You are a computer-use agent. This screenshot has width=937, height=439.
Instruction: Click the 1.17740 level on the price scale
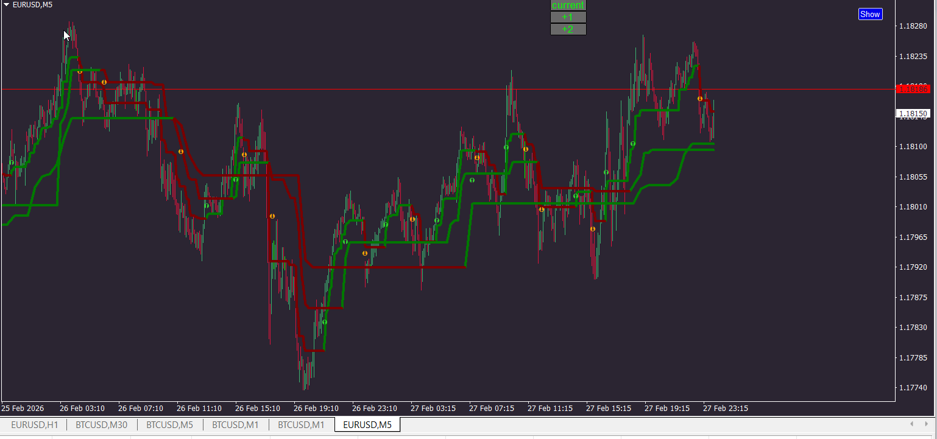pyautogui.click(x=913, y=388)
